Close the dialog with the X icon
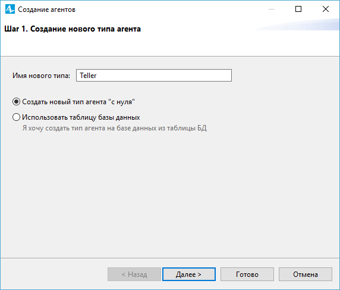 tap(326, 9)
